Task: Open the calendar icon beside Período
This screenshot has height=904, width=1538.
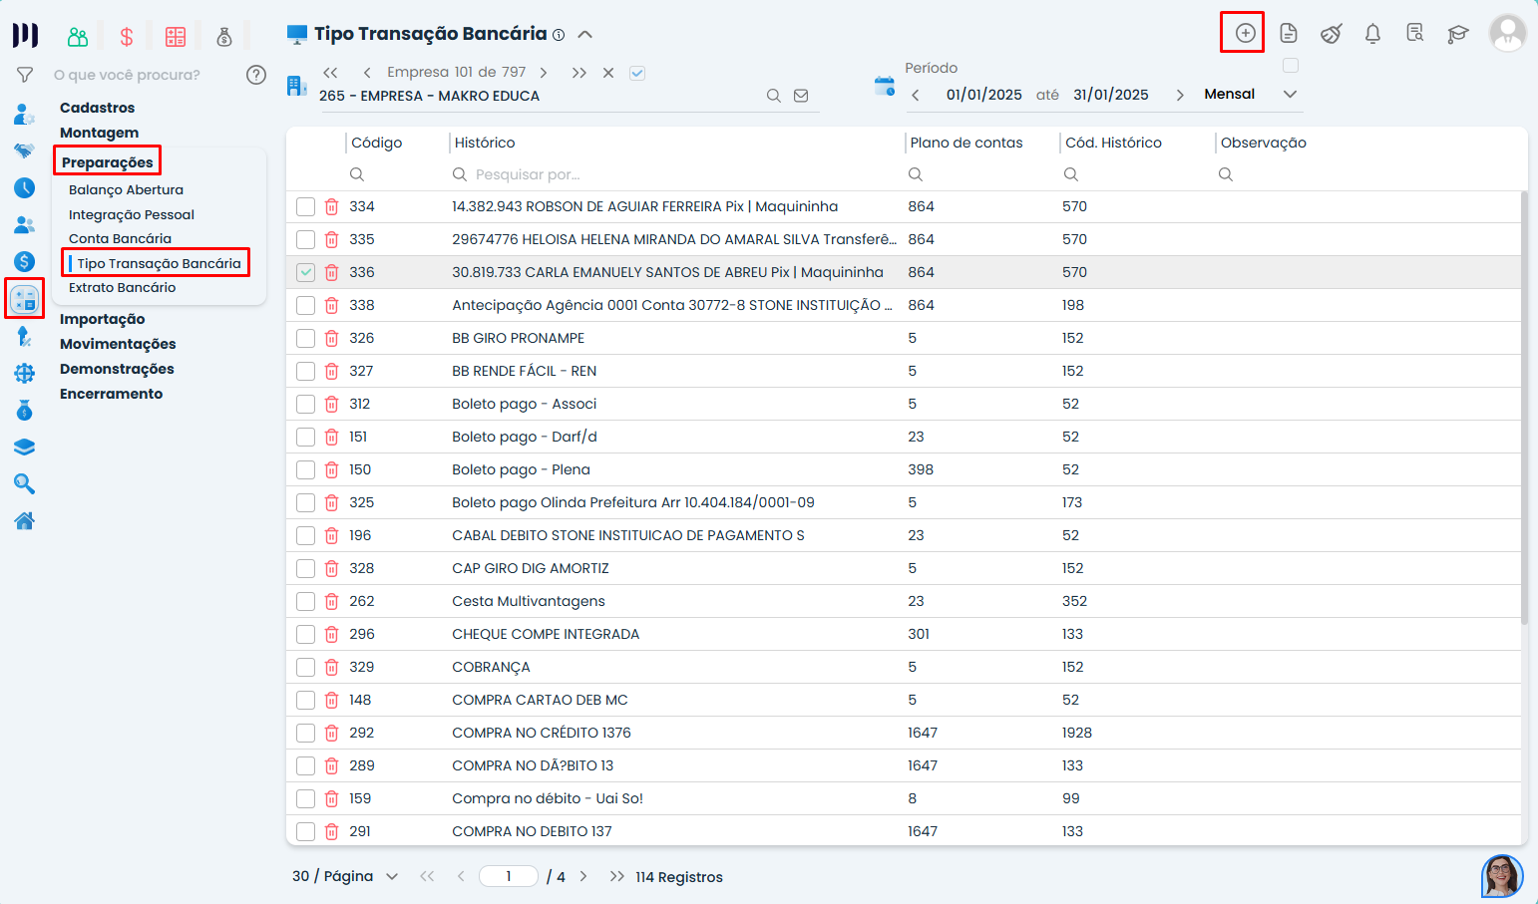Action: (884, 86)
